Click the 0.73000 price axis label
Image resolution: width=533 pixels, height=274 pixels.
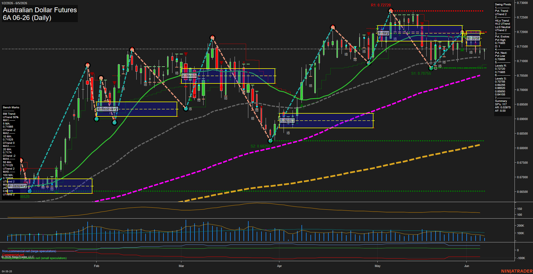click(522, 3)
